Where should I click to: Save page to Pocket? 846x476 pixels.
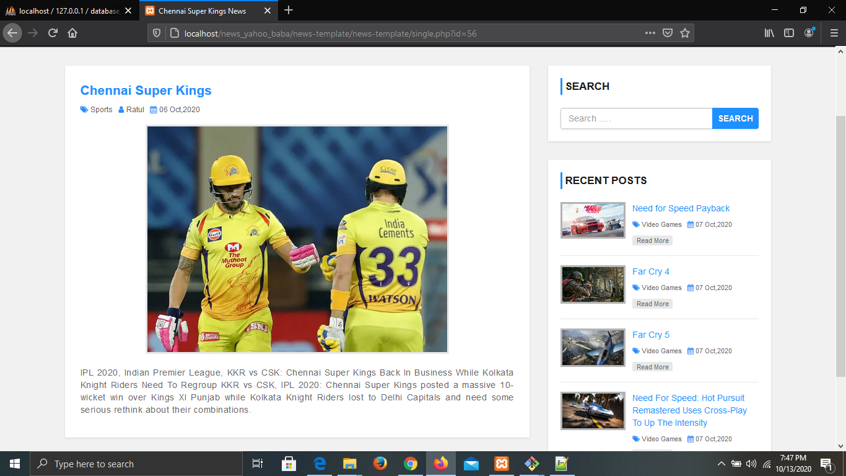(x=668, y=33)
